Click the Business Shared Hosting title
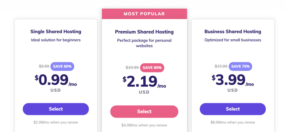 tap(233, 32)
